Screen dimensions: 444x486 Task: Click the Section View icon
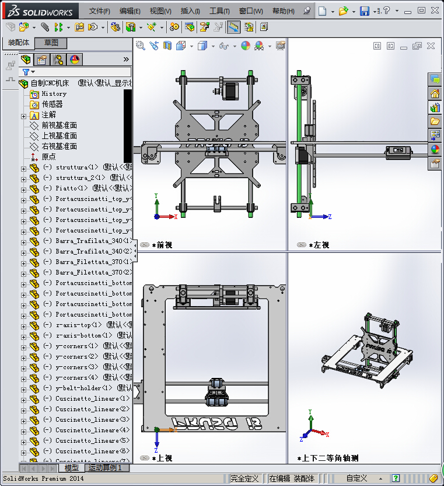[x=167, y=46]
